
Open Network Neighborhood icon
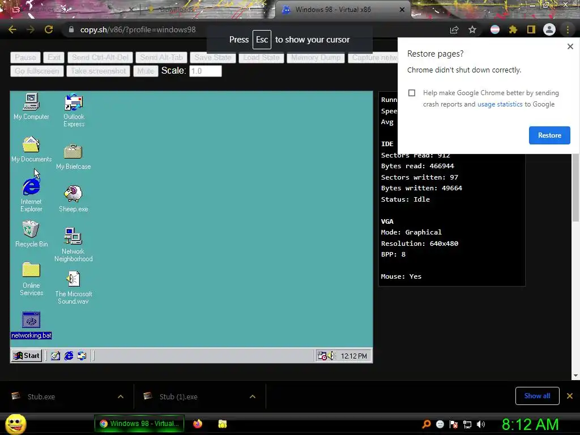click(73, 245)
